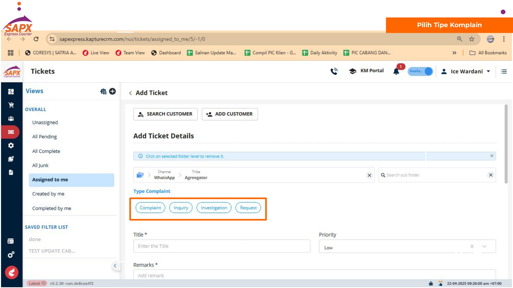Open the double-gear configuration sidebar icon
This screenshot has height=288, width=513.
tap(11, 254)
